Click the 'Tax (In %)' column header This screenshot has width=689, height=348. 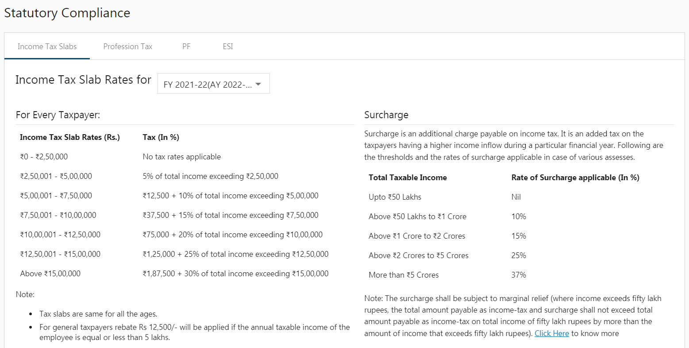[x=161, y=137]
